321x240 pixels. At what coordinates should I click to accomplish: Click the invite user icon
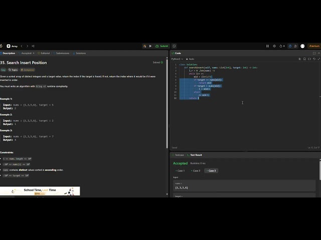295,46
